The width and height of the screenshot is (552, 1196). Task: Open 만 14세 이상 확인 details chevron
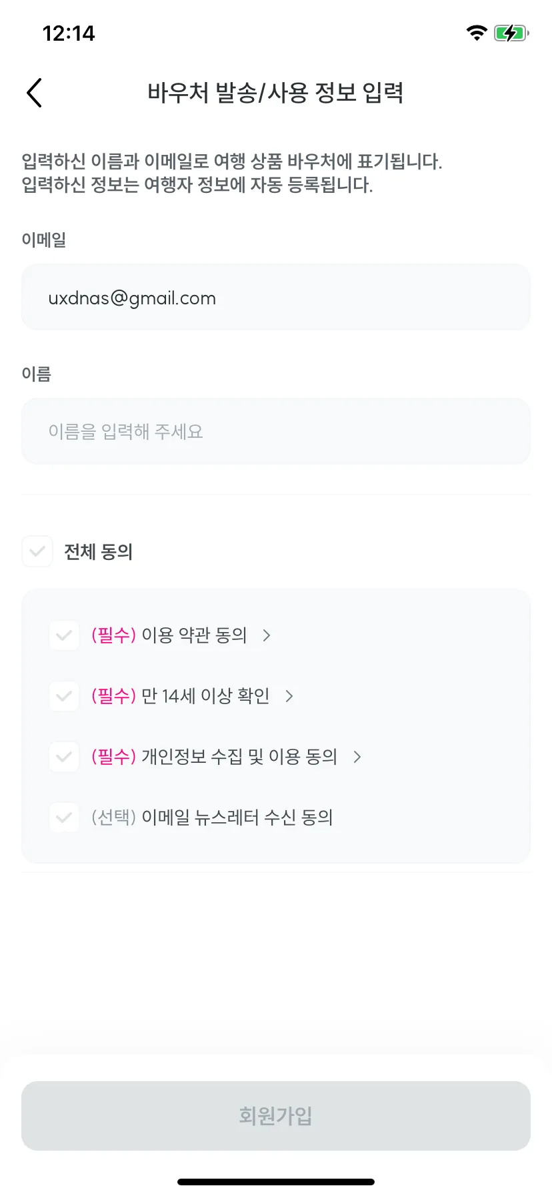(x=289, y=696)
